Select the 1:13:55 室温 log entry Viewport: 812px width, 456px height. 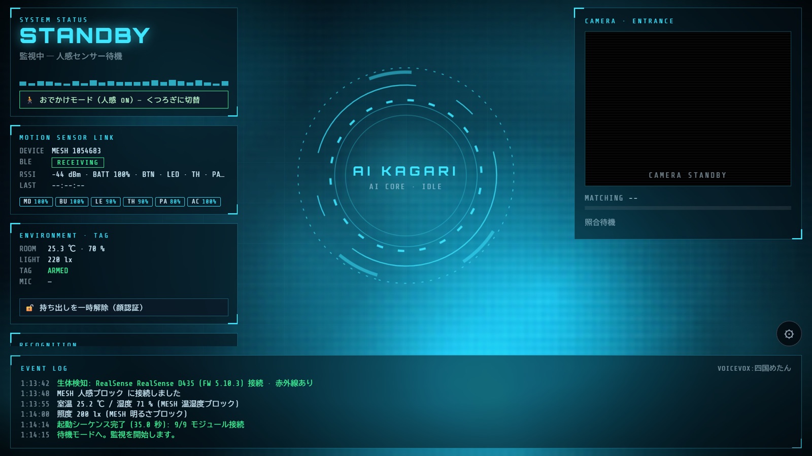click(x=130, y=404)
